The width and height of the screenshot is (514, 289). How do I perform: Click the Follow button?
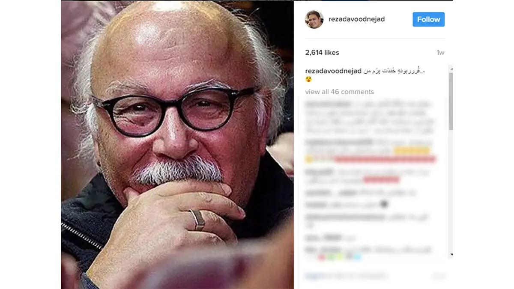428,19
